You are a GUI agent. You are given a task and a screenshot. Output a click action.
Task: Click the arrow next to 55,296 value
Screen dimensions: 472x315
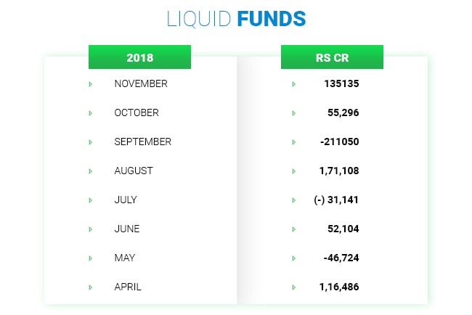(293, 113)
